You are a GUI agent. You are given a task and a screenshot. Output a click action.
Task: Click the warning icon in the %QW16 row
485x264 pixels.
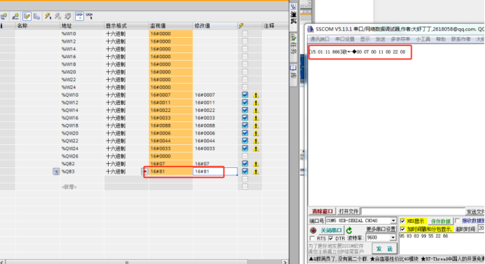256,118
